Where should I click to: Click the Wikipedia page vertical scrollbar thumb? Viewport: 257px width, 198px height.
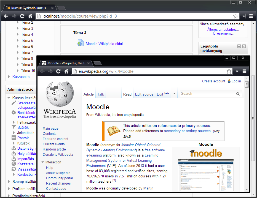click(246, 84)
